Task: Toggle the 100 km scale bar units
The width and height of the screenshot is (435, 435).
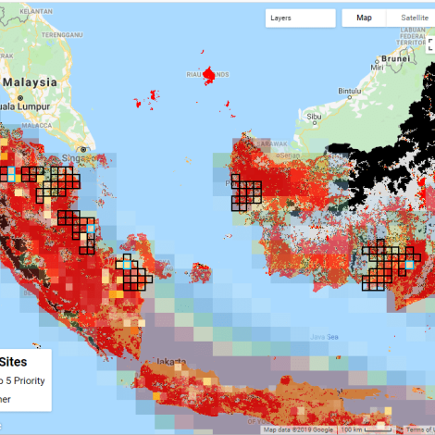Action: pos(367,429)
